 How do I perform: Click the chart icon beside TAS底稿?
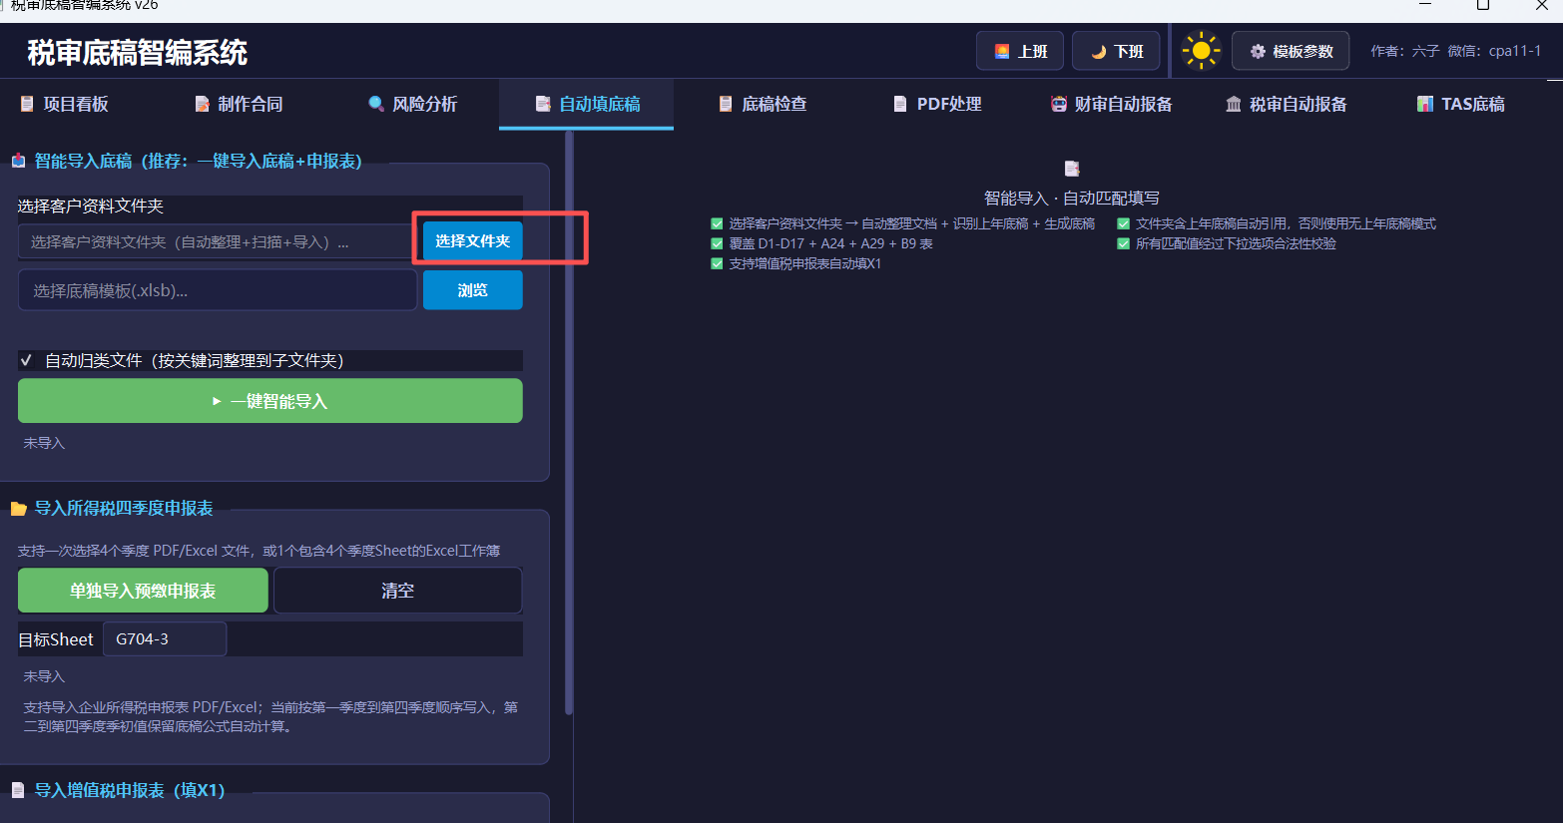[x=1425, y=104]
